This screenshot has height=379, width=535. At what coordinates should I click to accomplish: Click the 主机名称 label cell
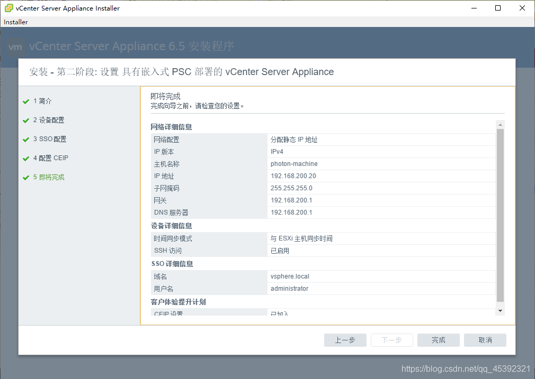(209, 164)
